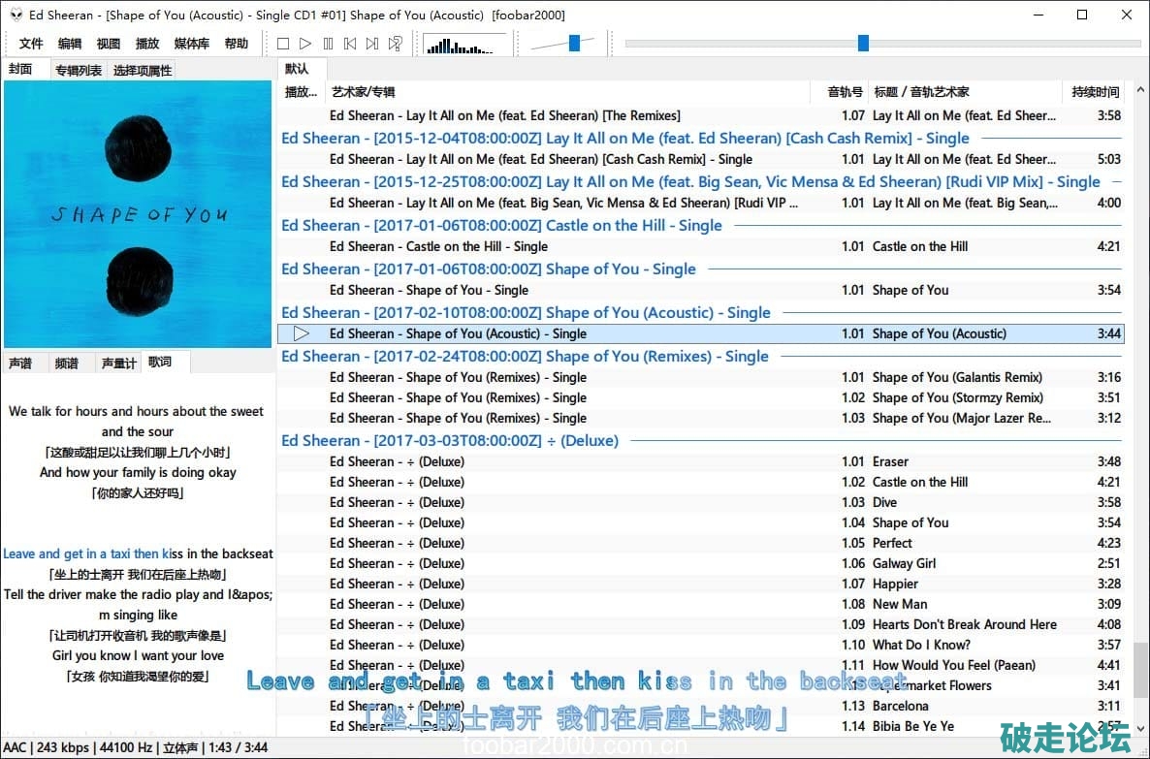Click the Shape of You album cover
The width and height of the screenshot is (1150, 759).
(138, 213)
